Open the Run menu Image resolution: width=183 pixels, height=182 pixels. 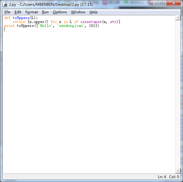(45, 12)
